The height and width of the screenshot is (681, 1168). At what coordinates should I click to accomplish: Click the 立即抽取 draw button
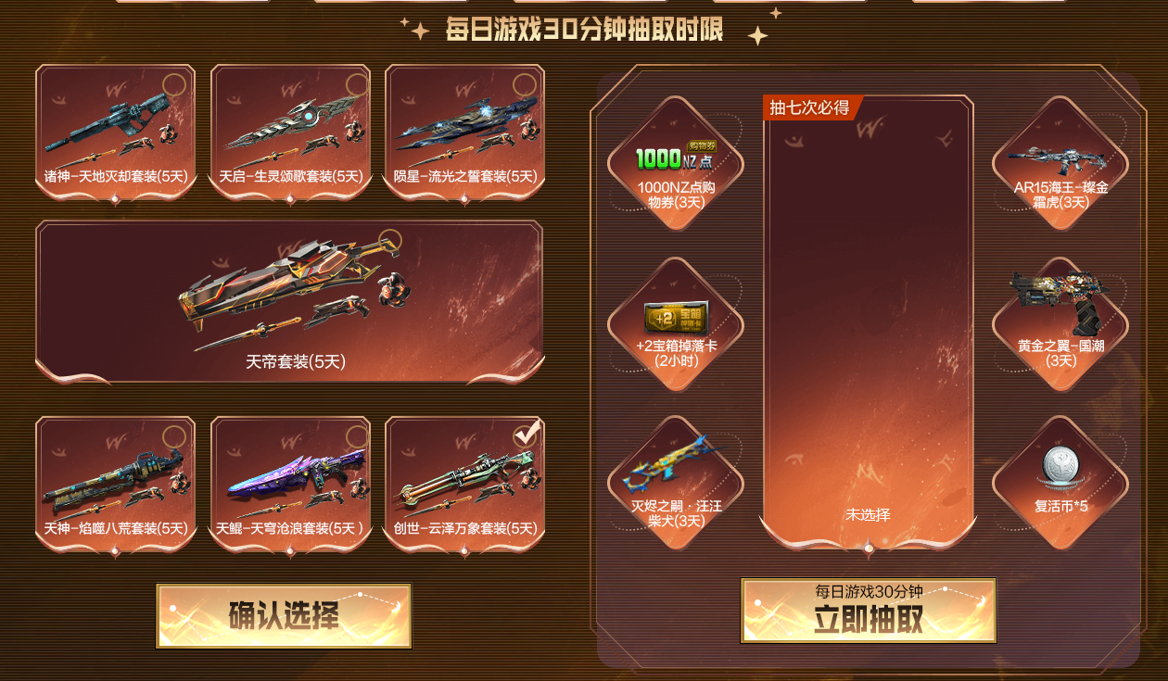tap(869, 611)
